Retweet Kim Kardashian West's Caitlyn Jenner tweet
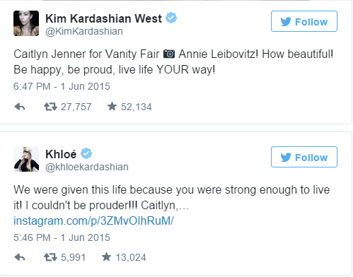The height and width of the screenshot is (277, 353). click(50, 107)
